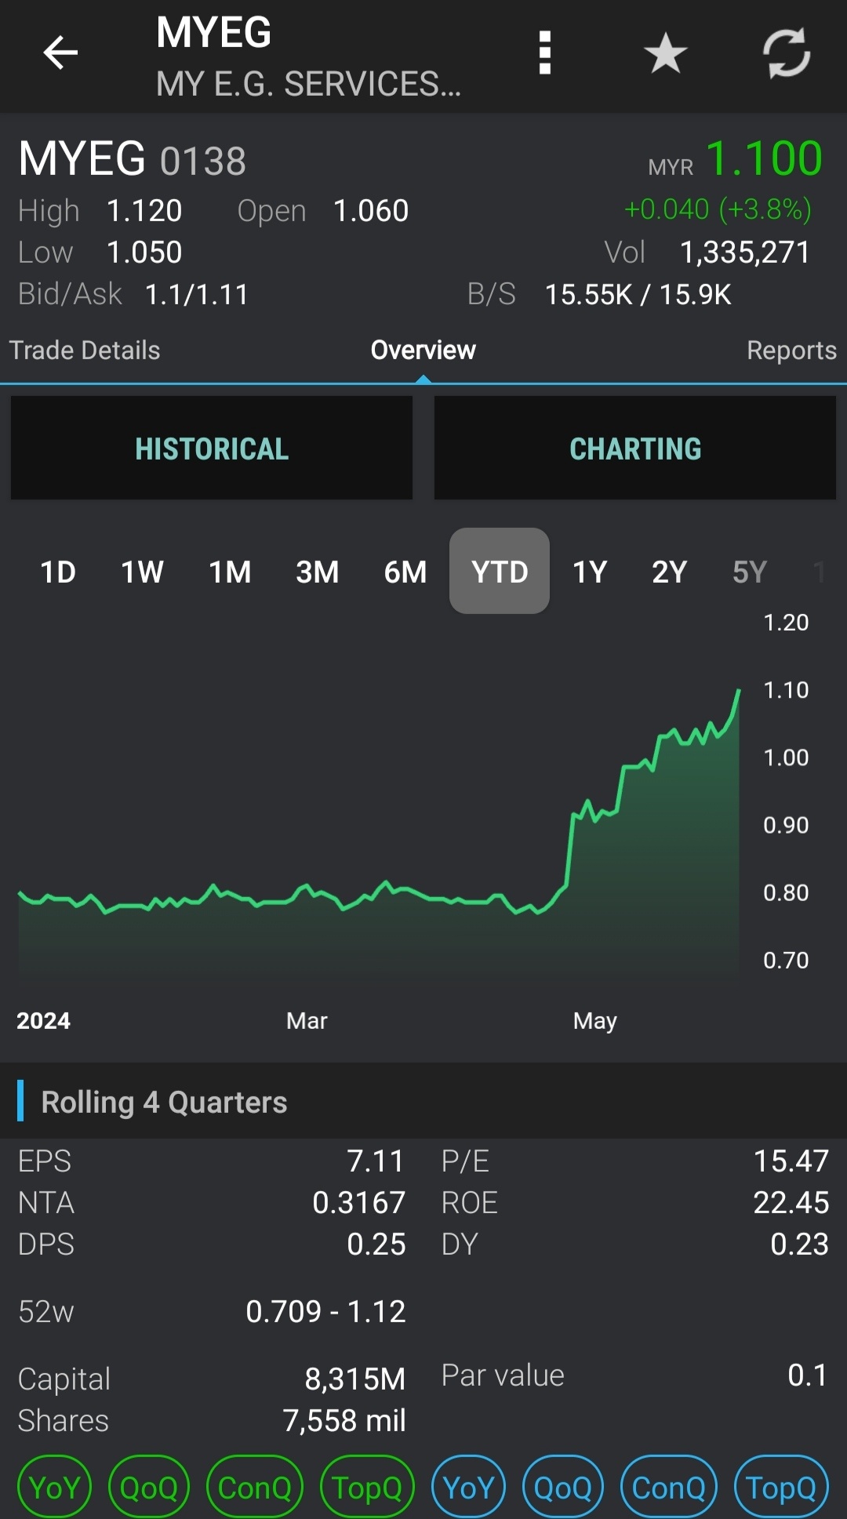Choose the 1M chart range

(230, 572)
